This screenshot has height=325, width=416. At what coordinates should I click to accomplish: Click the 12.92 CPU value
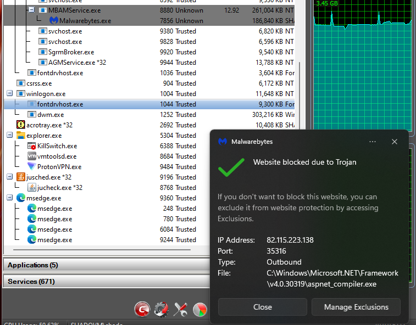coord(231,10)
